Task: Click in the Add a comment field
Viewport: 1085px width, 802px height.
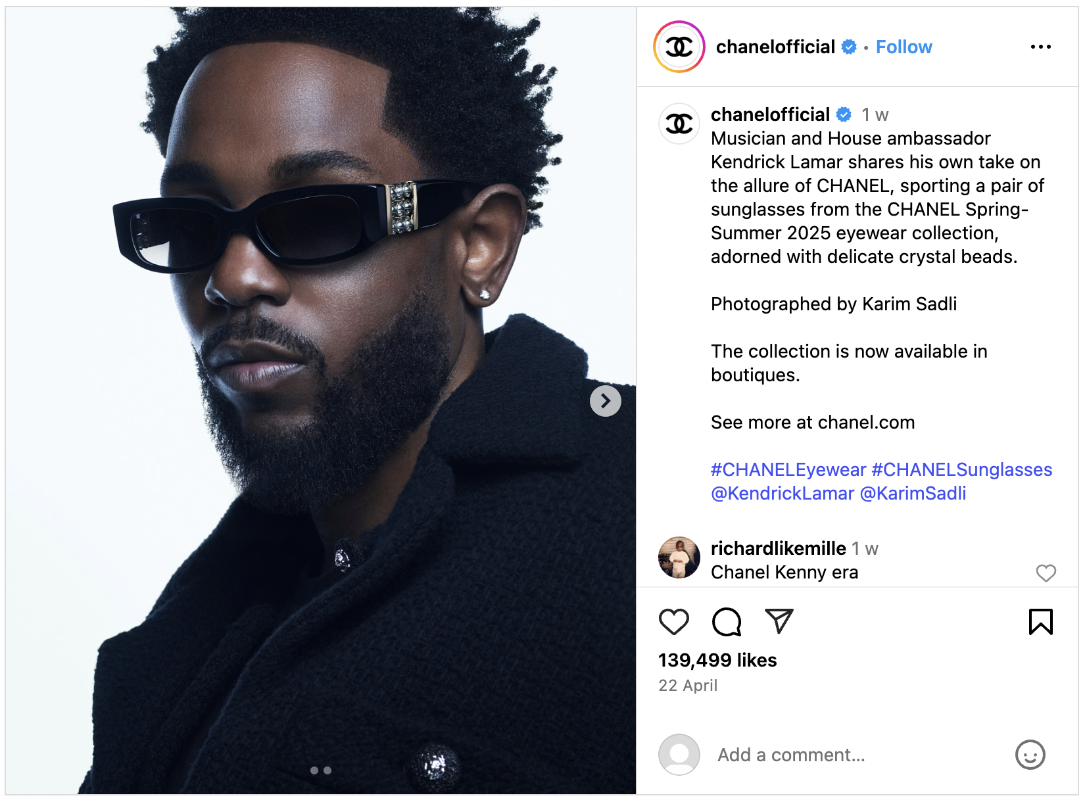Action: [x=855, y=755]
